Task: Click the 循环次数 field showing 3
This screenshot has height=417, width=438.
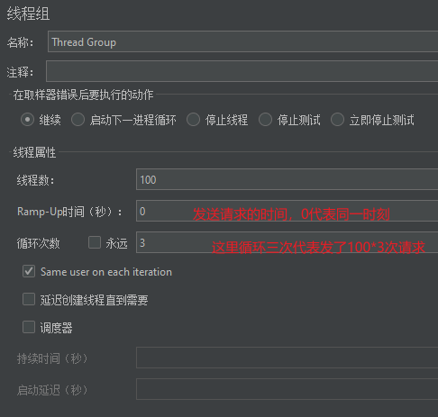Action: tap(287, 242)
